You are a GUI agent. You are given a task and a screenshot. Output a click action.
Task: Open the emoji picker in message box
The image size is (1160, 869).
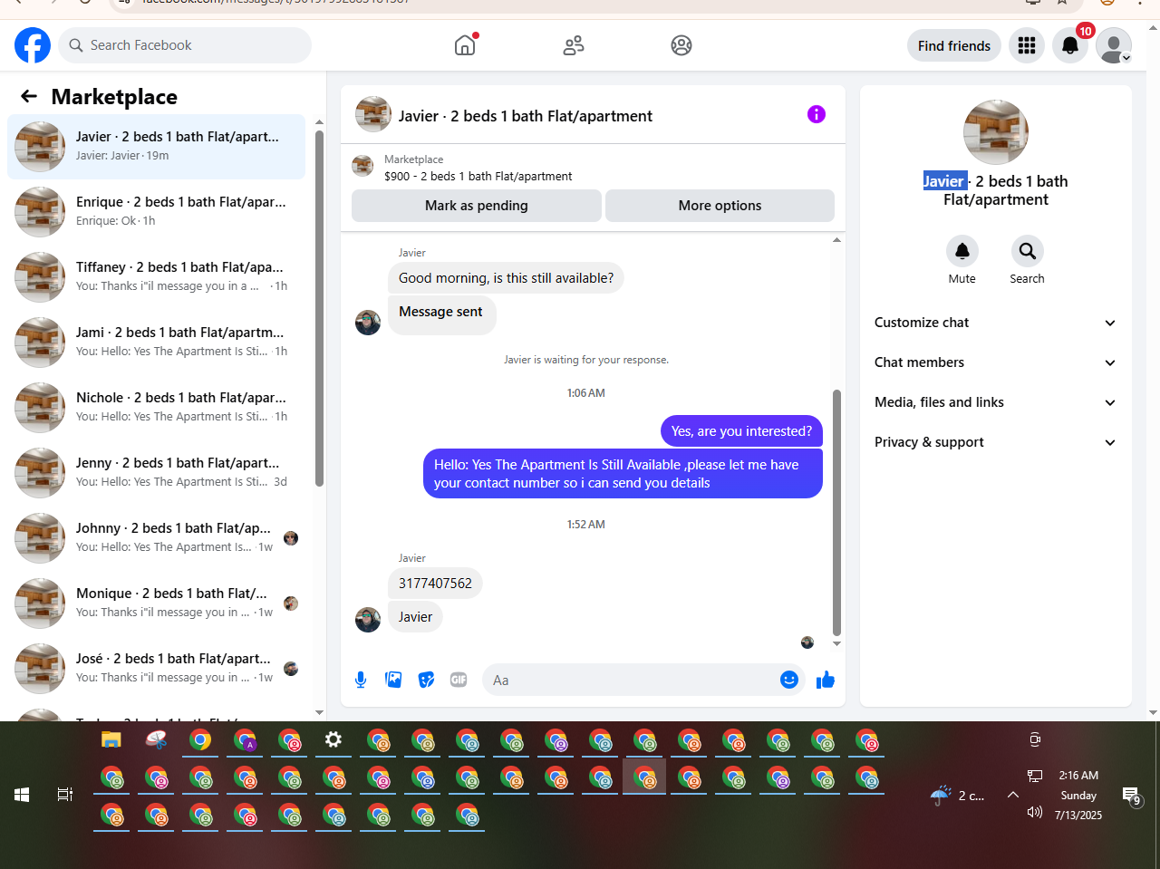point(789,680)
